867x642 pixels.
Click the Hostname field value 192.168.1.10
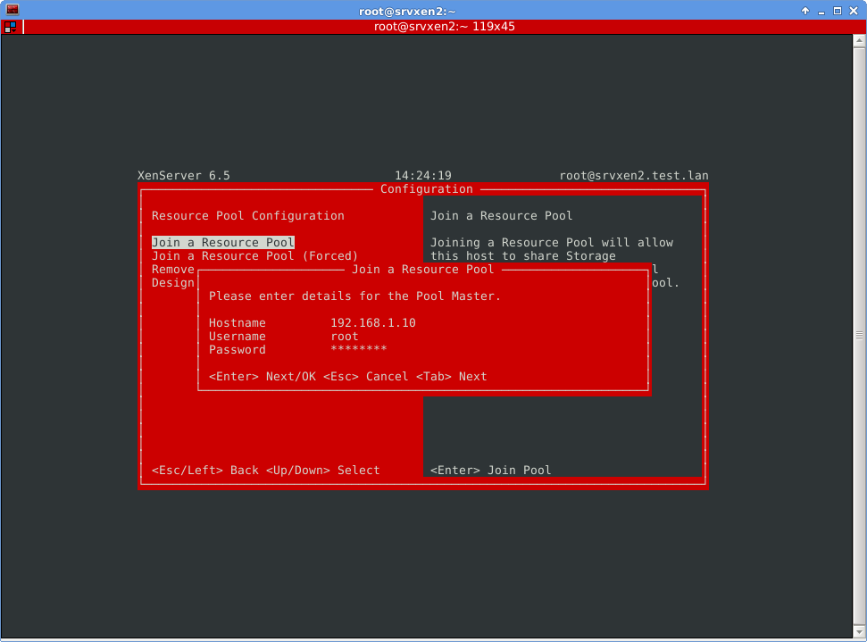point(373,323)
